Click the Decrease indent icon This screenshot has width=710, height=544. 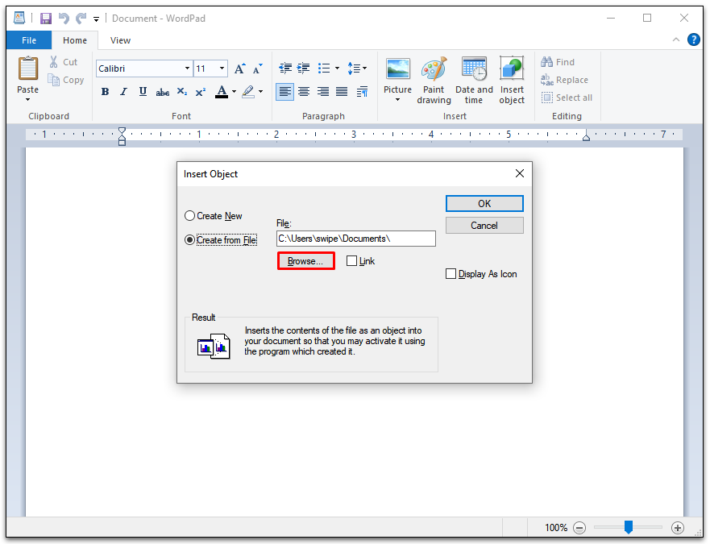[x=285, y=69]
